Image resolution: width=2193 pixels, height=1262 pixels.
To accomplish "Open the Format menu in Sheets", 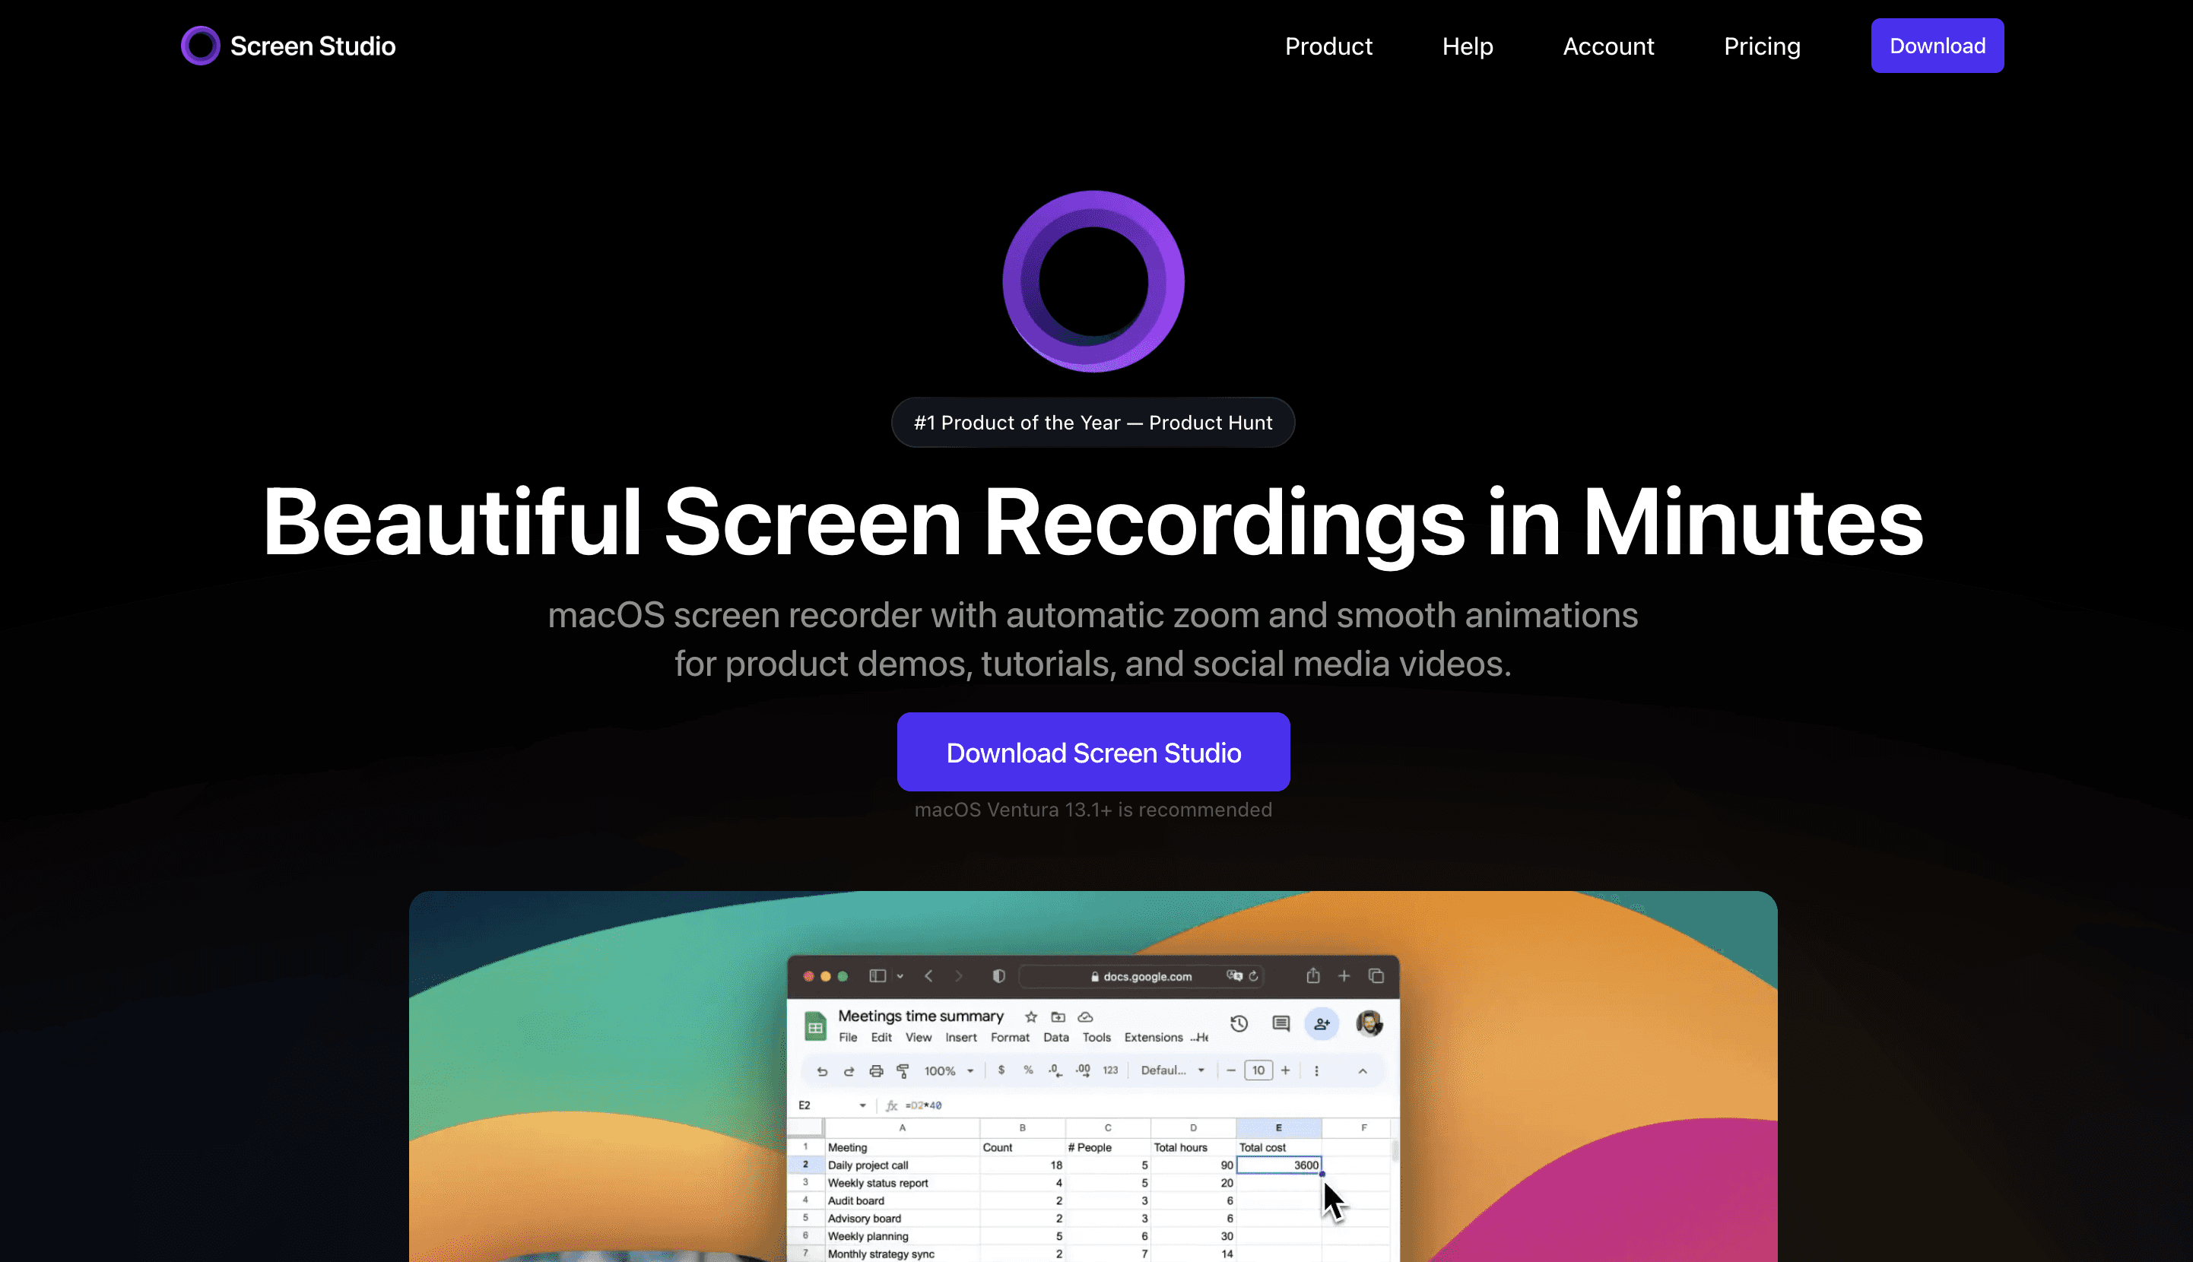I will tap(1010, 1038).
